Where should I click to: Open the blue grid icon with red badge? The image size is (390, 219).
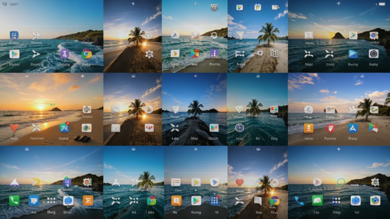pos(214,200)
